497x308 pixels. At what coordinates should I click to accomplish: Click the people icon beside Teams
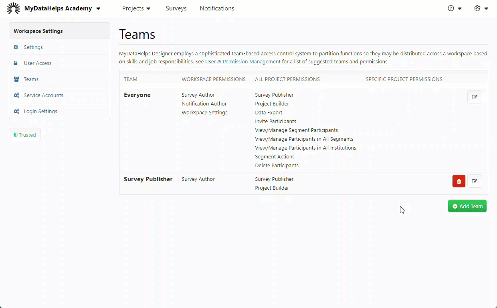(16, 79)
